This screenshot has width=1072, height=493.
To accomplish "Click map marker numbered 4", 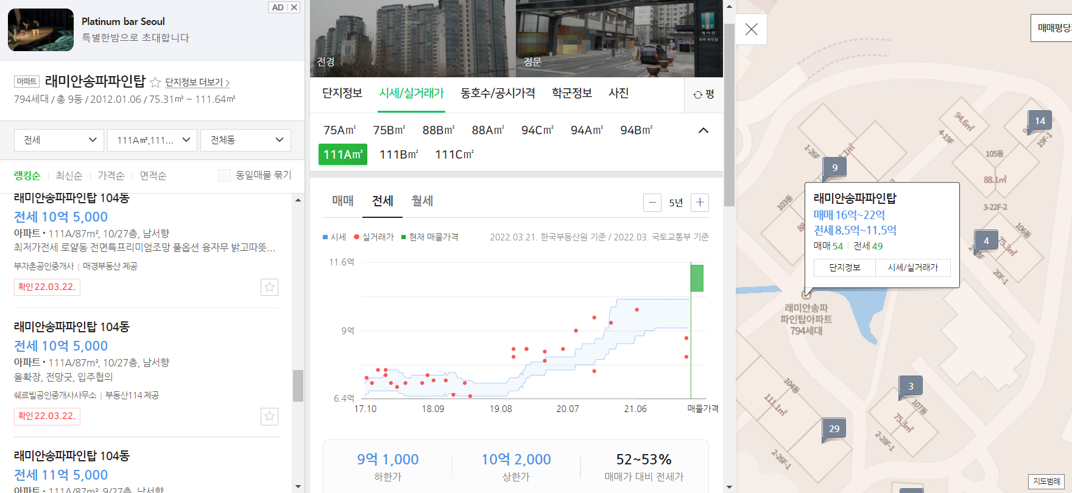I will coord(986,241).
